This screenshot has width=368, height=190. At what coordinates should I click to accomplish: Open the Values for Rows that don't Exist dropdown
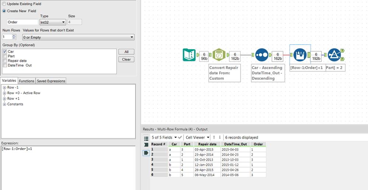[x=78, y=37]
